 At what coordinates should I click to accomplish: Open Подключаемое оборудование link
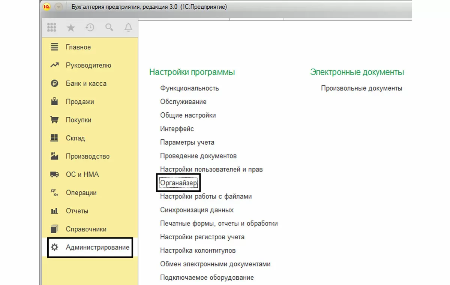click(207, 278)
